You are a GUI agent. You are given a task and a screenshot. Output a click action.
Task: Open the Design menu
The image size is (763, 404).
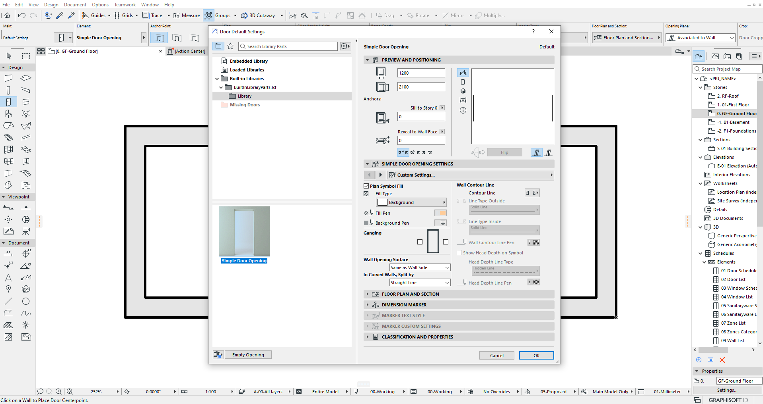pos(51,5)
